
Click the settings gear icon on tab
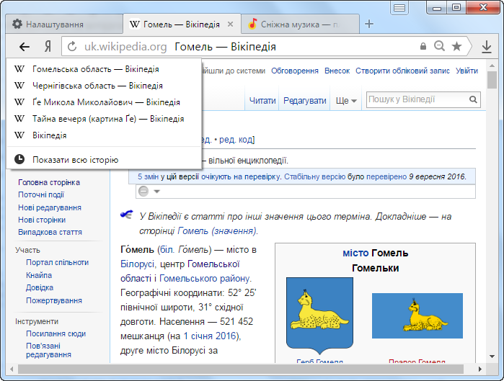tap(17, 24)
